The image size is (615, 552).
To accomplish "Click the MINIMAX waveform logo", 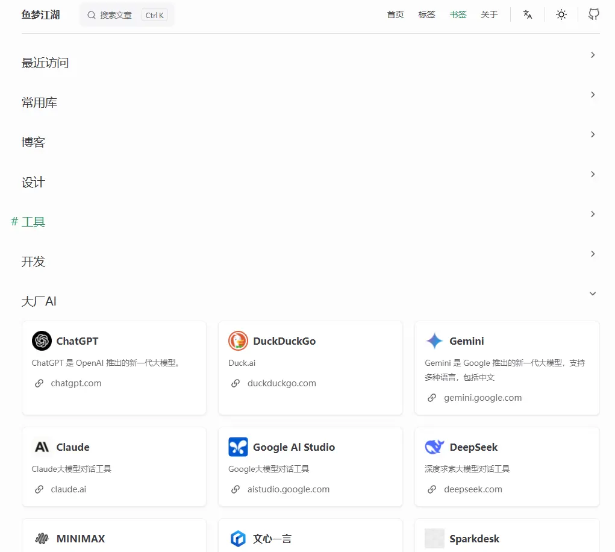I will (42, 539).
